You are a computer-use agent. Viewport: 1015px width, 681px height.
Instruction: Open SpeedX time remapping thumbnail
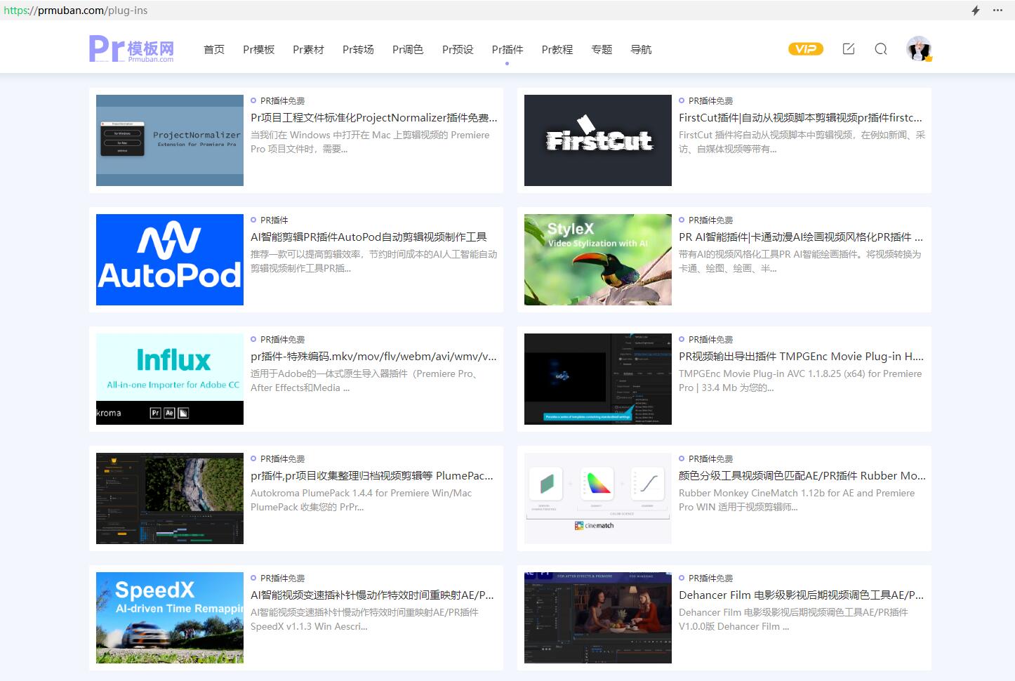coord(170,618)
